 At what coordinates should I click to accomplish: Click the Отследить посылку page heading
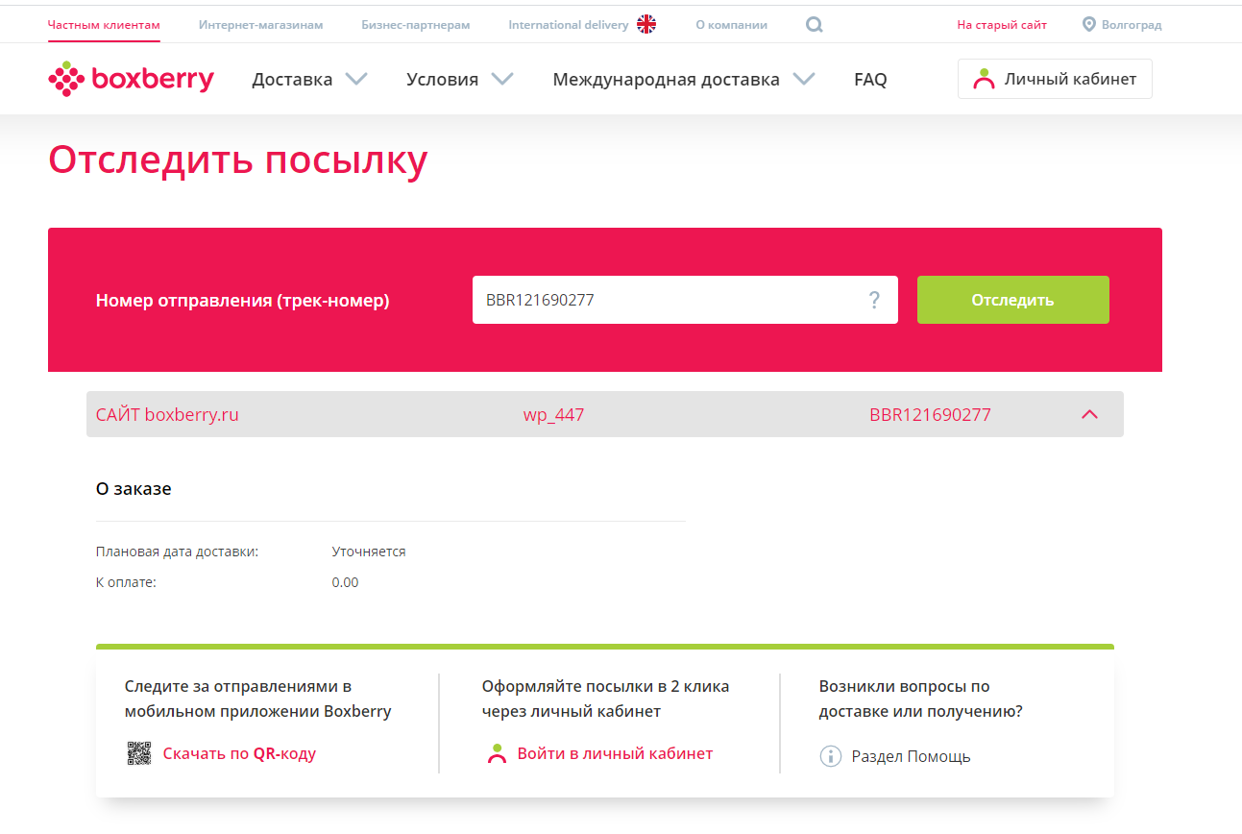[237, 160]
